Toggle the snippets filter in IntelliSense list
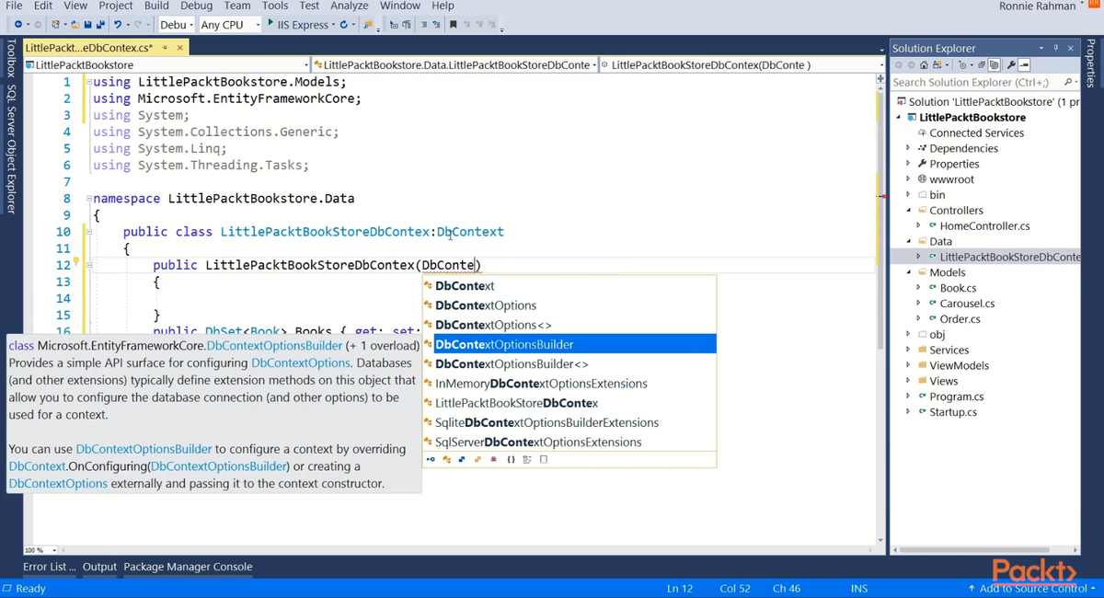Screen dimensions: 1104x598 543,459
